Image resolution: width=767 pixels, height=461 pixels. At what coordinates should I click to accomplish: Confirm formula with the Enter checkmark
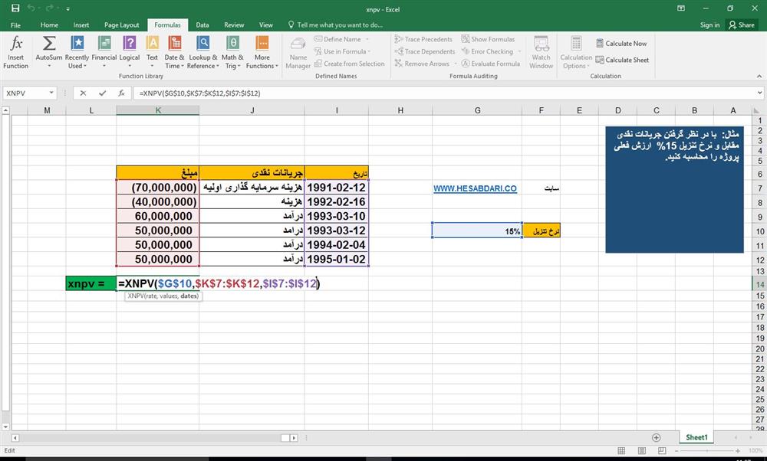coord(101,93)
